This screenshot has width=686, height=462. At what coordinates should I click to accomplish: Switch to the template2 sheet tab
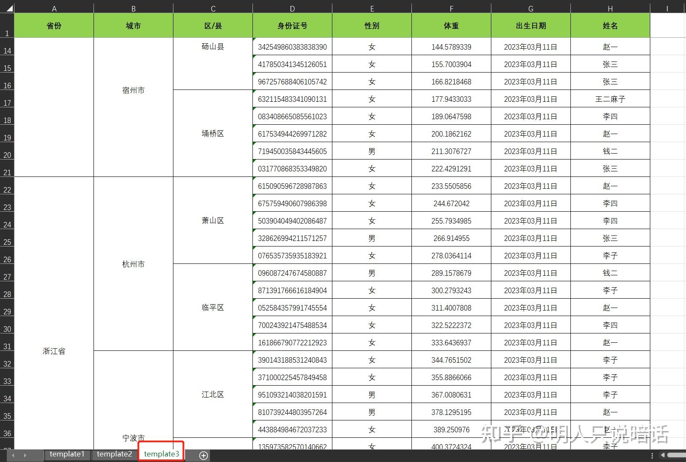[114, 454]
